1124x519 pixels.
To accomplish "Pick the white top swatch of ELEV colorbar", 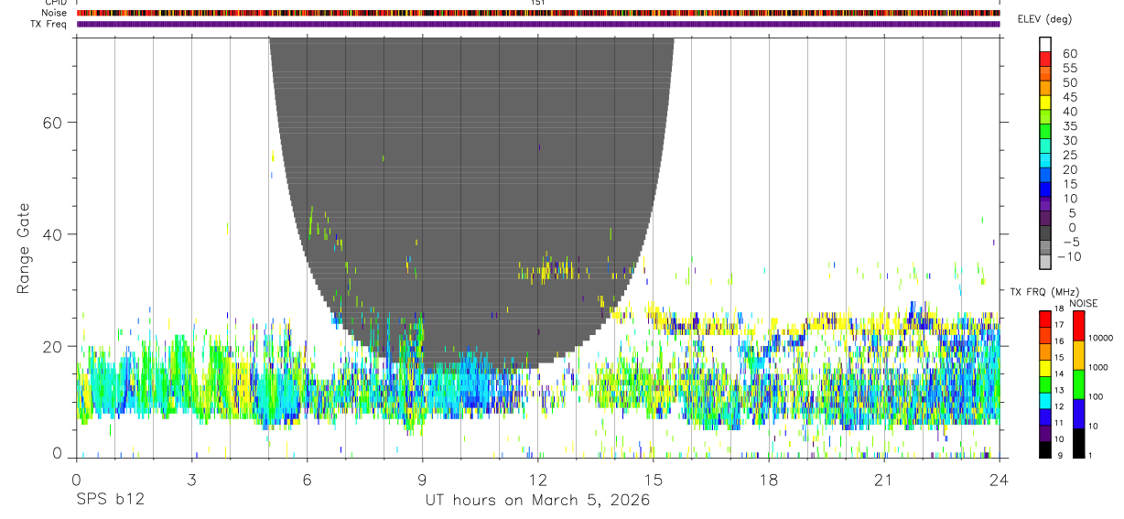I will coord(1046,44).
